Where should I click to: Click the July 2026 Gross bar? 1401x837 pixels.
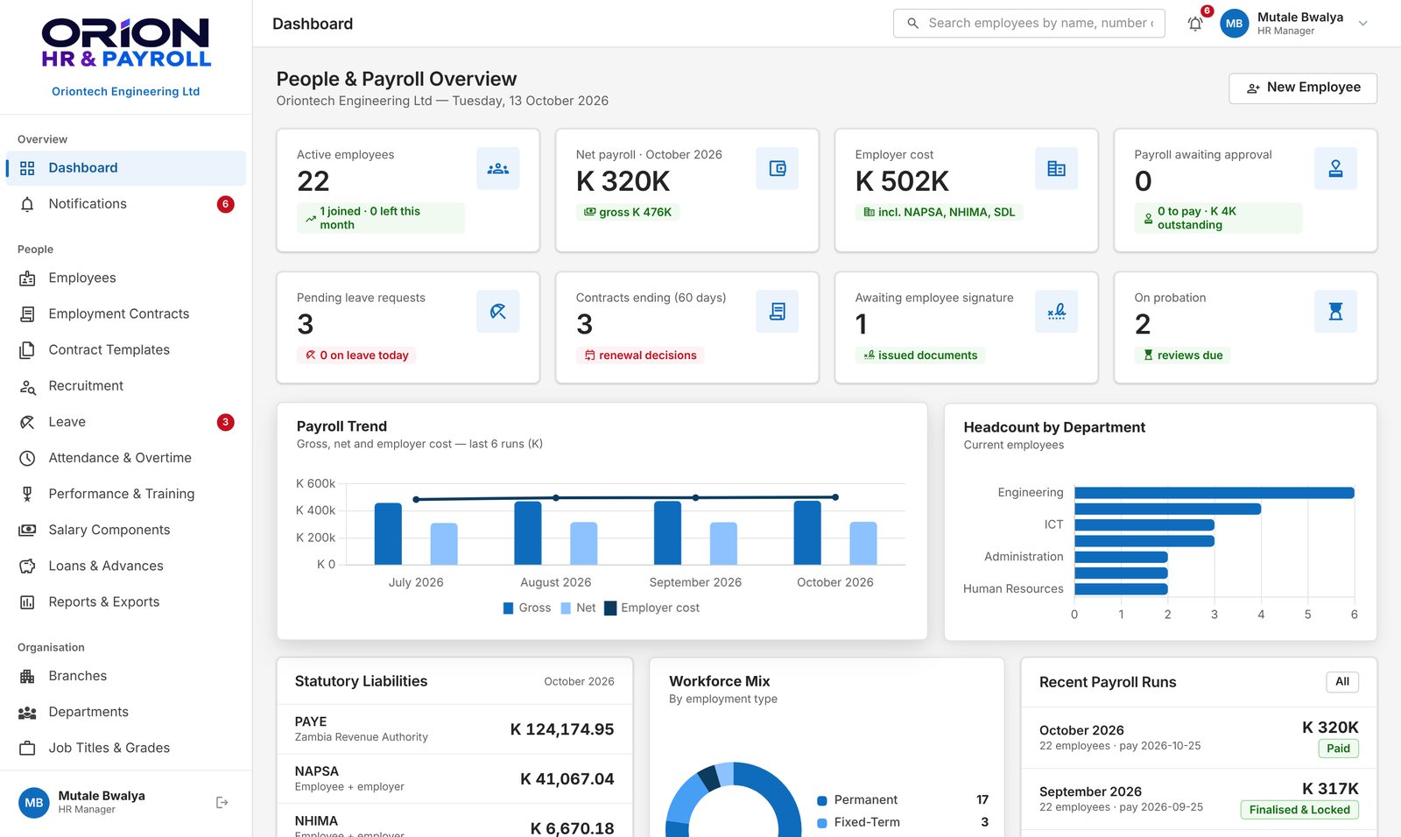(x=388, y=534)
